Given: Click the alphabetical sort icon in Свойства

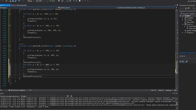Looking at the screenshot, I should [x=183, y=62].
